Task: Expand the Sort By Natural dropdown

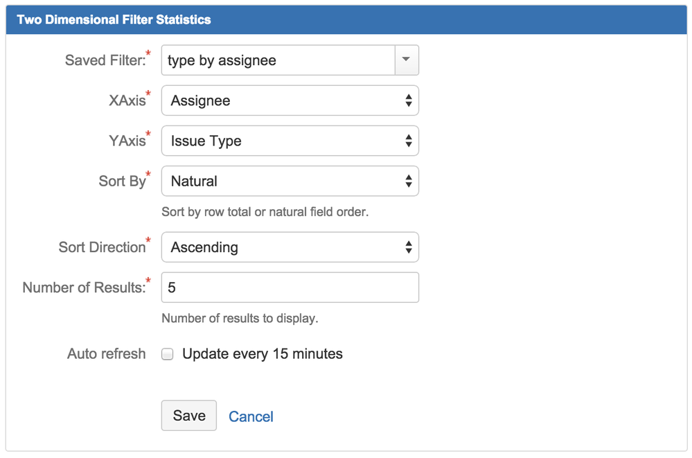Action: click(x=290, y=181)
